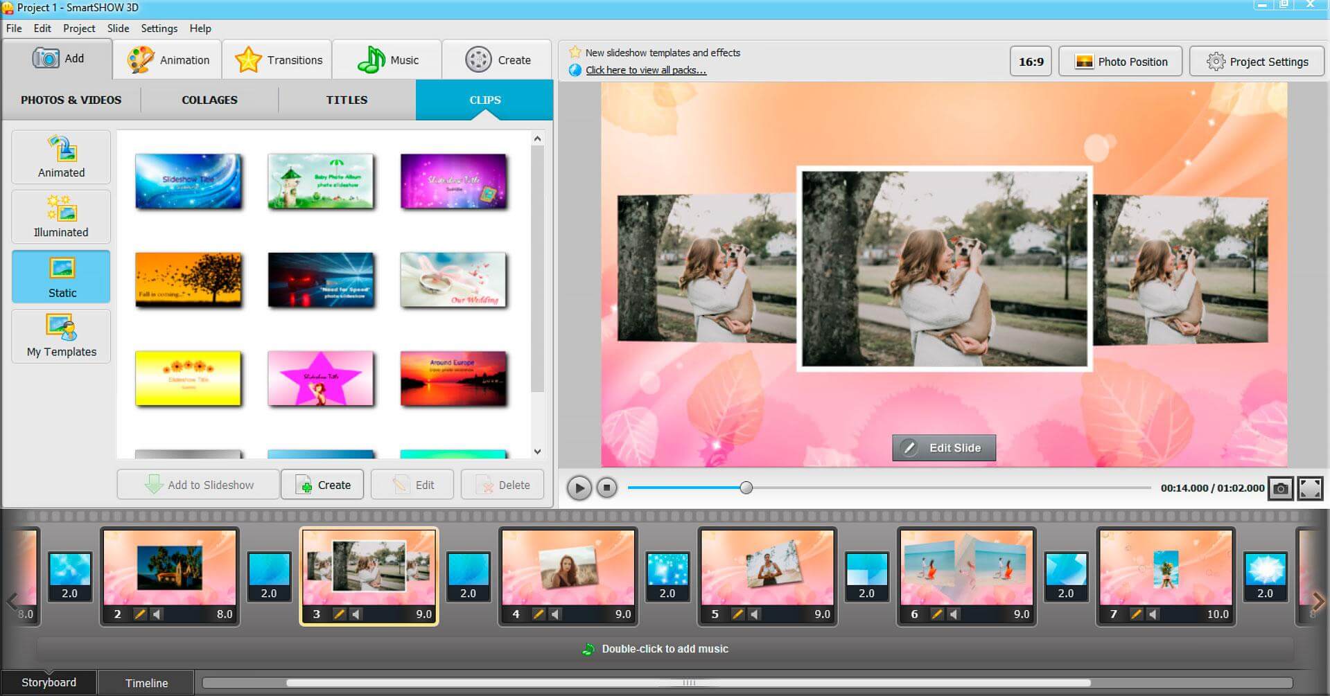Click the star icon beside new templates notice

(575, 52)
